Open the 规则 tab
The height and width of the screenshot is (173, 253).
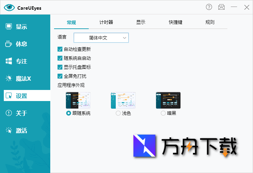tap(210, 22)
